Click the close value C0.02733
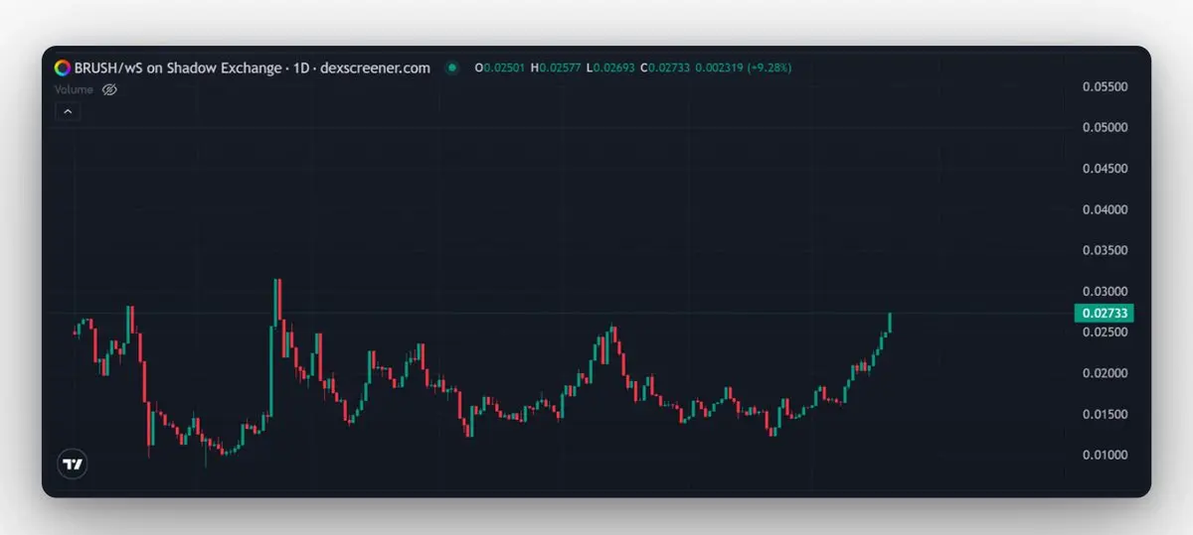Image resolution: width=1193 pixels, height=535 pixels. [x=666, y=67]
